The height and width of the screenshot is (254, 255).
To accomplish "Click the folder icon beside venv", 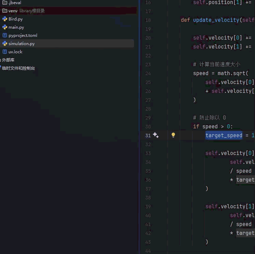I will (5, 11).
